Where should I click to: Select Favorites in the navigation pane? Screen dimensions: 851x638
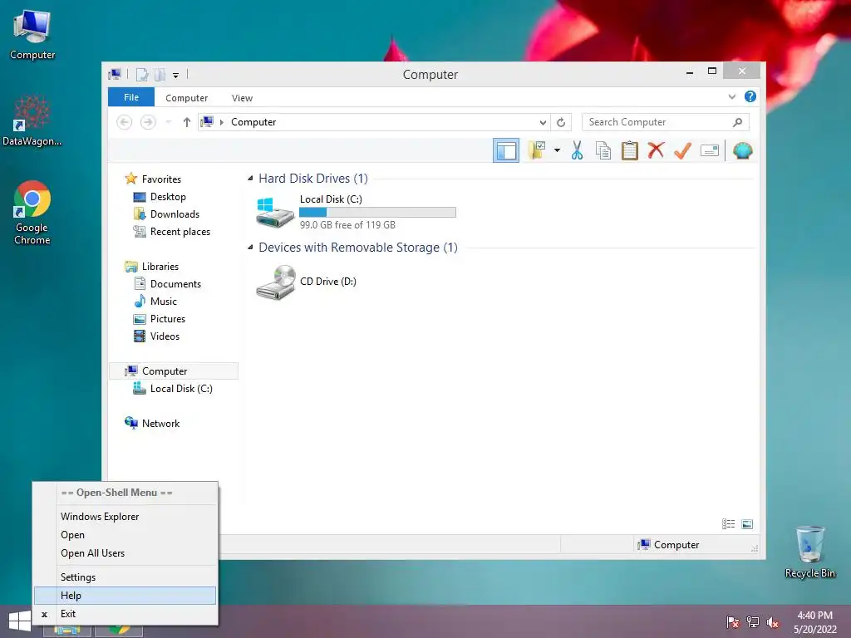click(x=161, y=179)
